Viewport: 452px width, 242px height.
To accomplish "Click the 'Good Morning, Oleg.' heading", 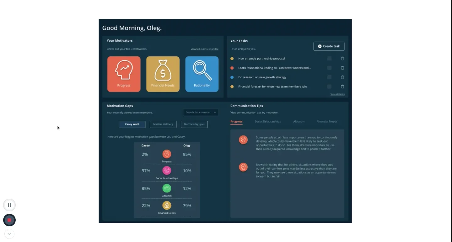I will (x=132, y=28).
